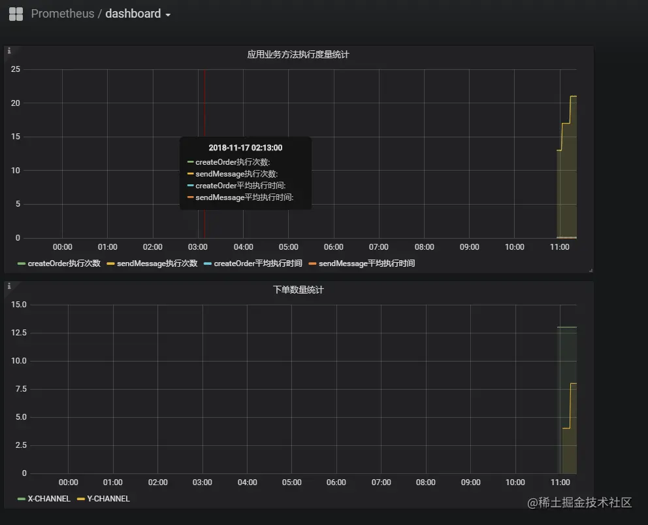This screenshot has width=648, height=525.
Task: Toggle createOrder执行次数 series in legend
Action: click(x=63, y=263)
